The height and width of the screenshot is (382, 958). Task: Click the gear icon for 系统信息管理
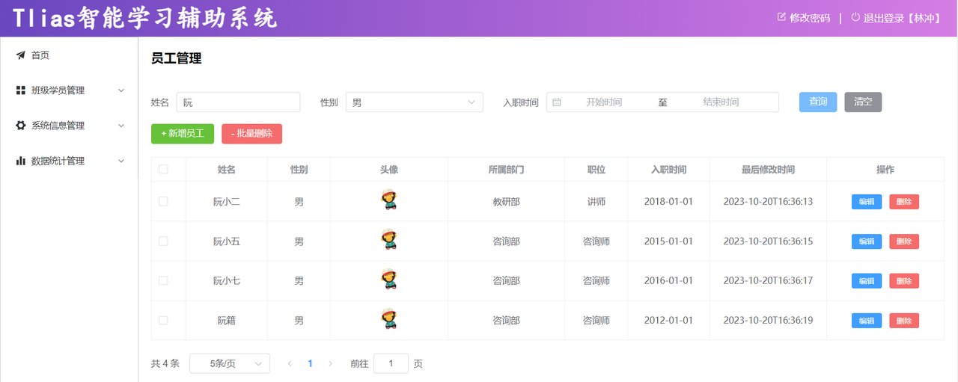coord(21,126)
